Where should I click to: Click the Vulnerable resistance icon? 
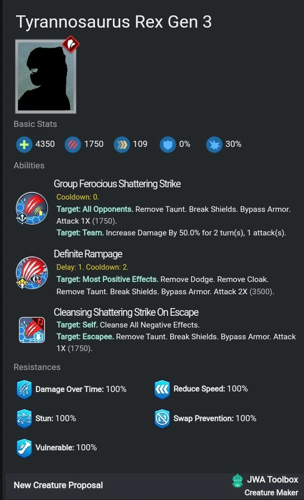(24, 448)
